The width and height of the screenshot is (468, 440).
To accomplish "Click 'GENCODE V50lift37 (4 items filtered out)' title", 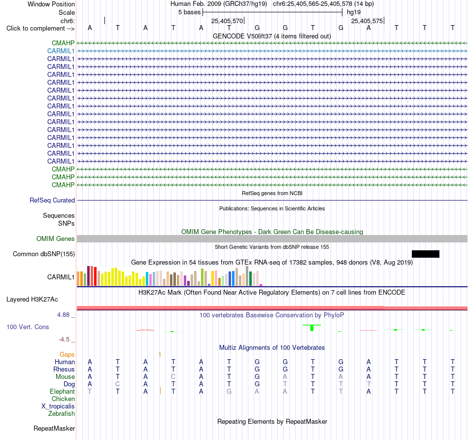I will pyautogui.click(x=271, y=36).
